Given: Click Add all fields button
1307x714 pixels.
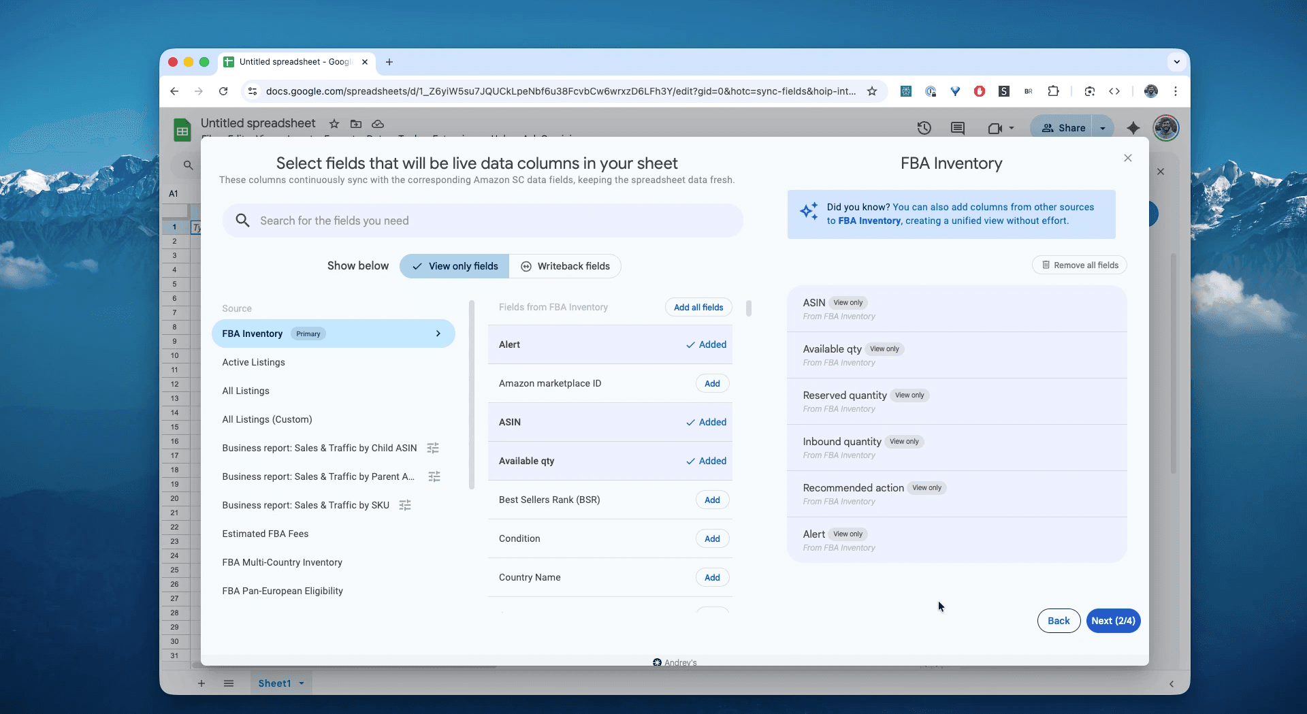Looking at the screenshot, I should click(698, 307).
